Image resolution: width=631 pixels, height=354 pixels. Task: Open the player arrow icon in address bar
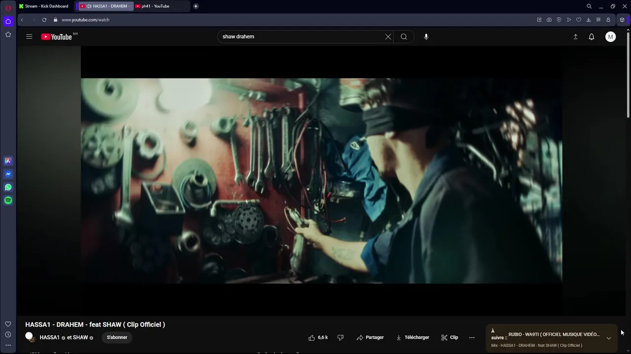(569, 20)
